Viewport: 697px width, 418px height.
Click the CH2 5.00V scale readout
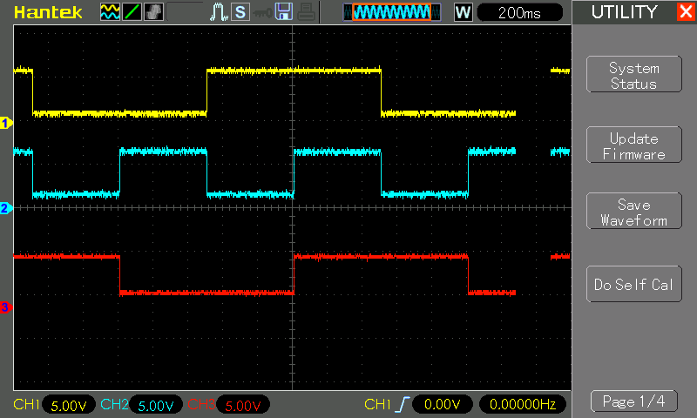(155, 405)
